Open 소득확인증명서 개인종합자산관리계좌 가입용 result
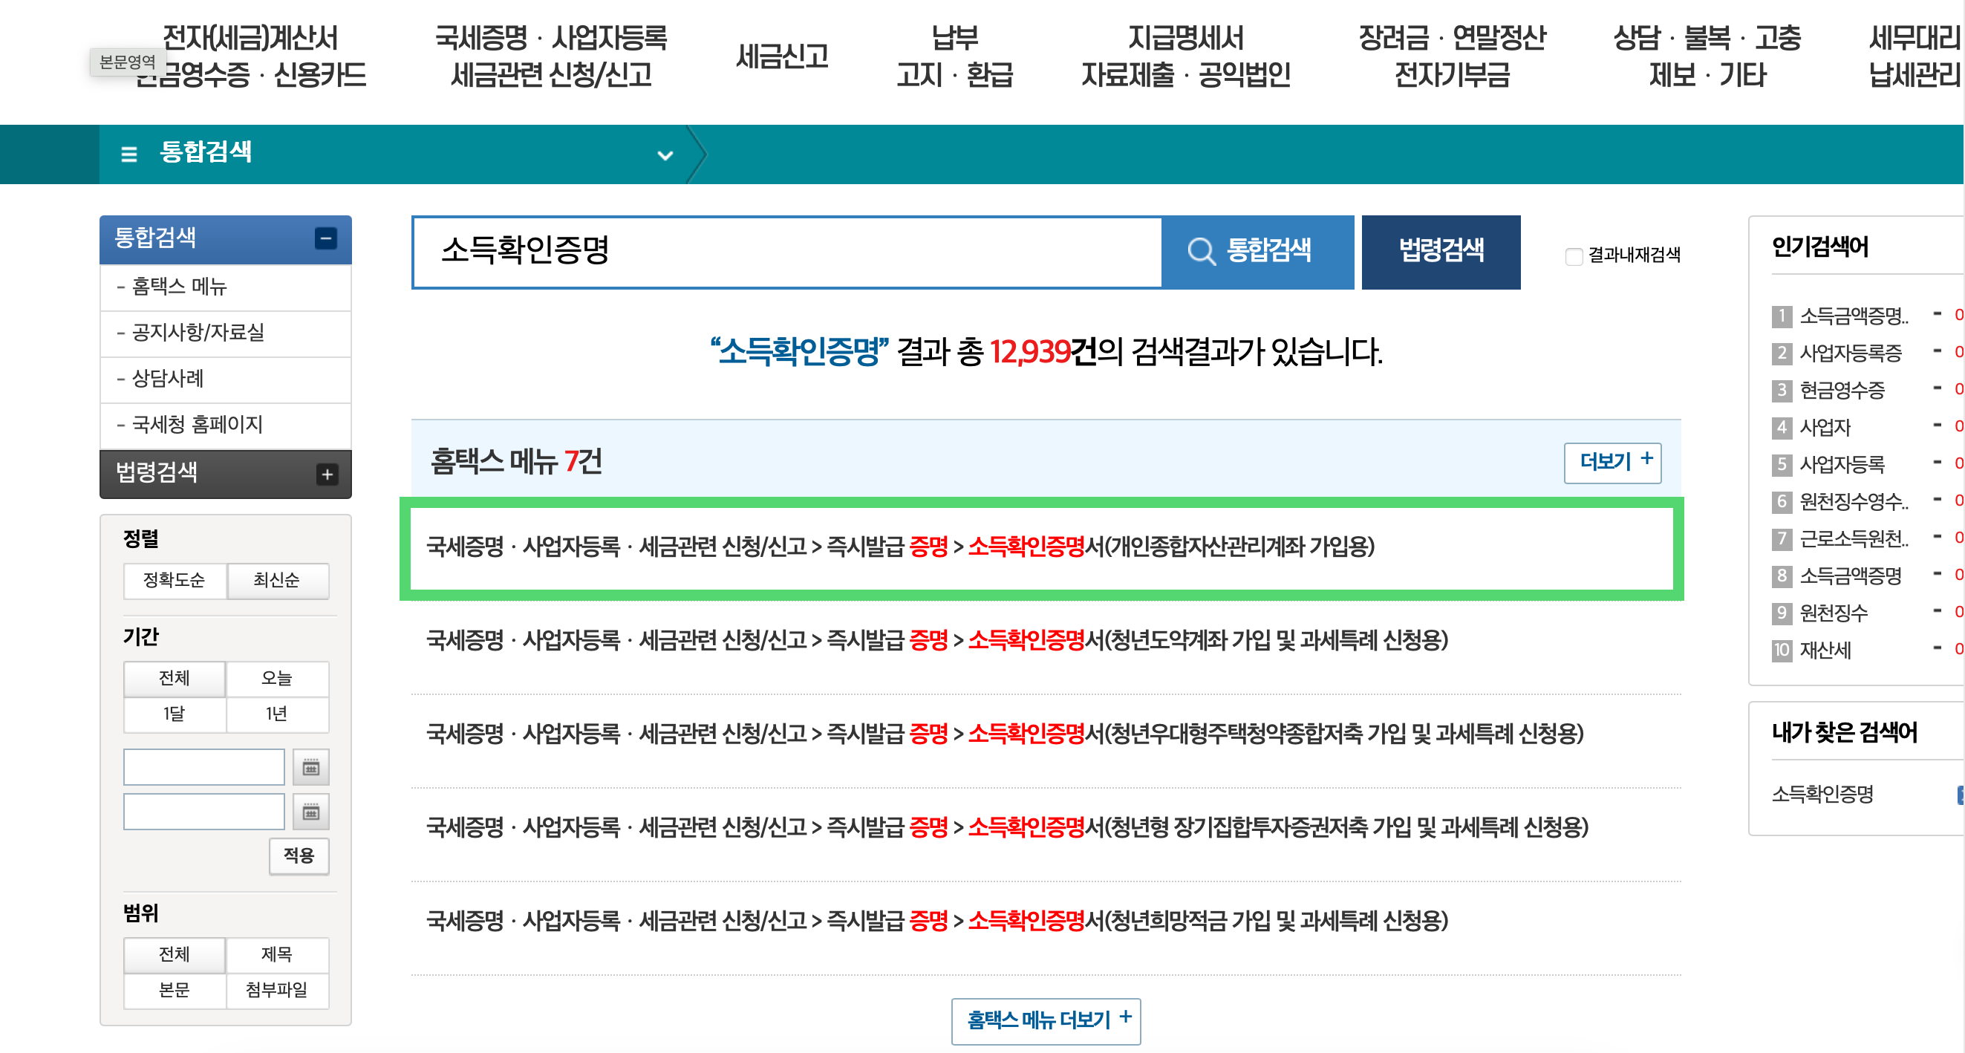 tap(900, 547)
